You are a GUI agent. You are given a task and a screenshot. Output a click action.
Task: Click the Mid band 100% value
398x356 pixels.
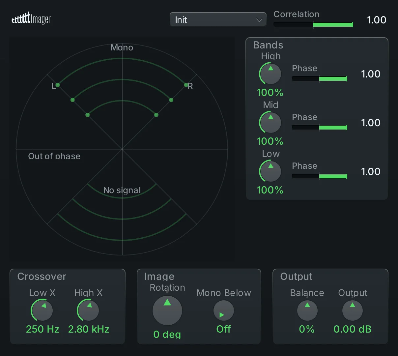[x=270, y=141]
